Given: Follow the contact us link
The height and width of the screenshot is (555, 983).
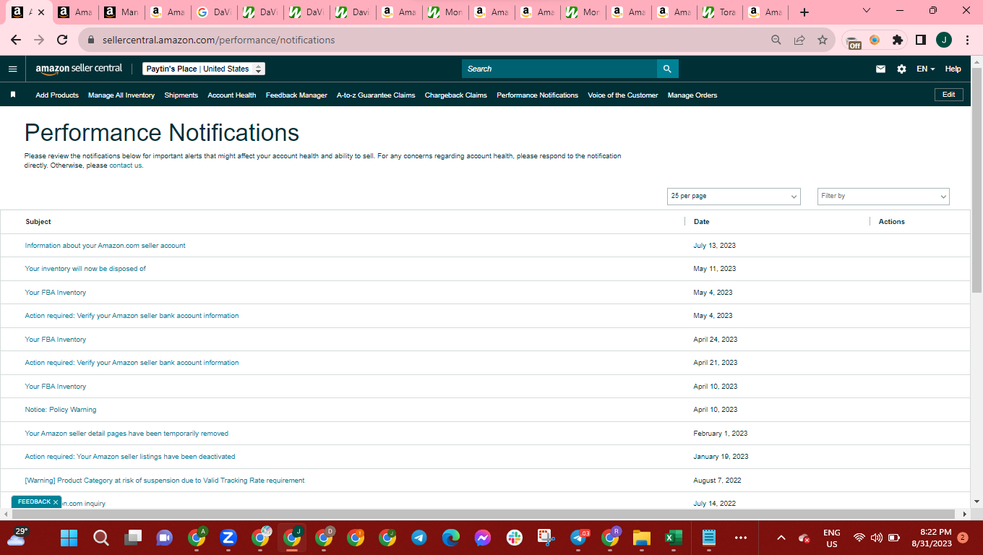Looking at the screenshot, I should click(x=126, y=165).
